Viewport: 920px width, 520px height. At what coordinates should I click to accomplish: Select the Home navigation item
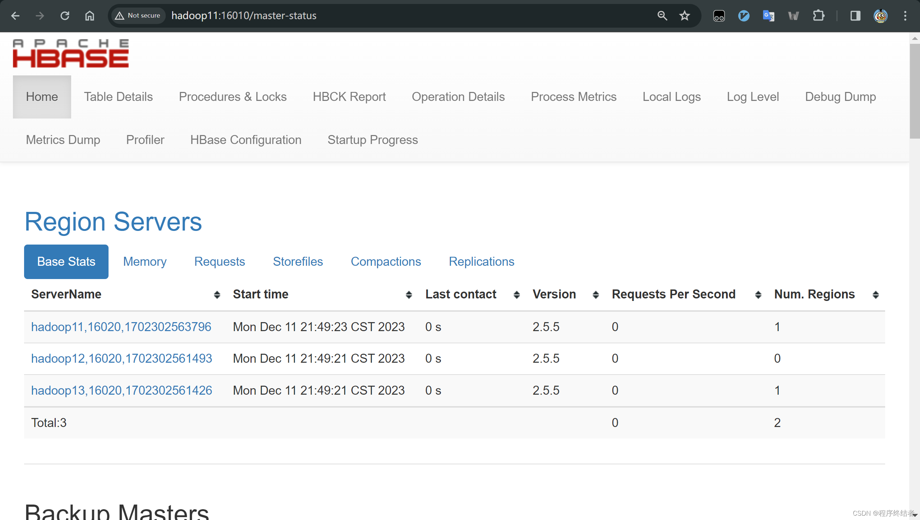pyautogui.click(x=42, y=97)
